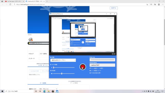Image resolution: width=165 pixels, height=93 pixels.
Task: Expand the broadcast category dropdown
Action: [x=48, y=89]
